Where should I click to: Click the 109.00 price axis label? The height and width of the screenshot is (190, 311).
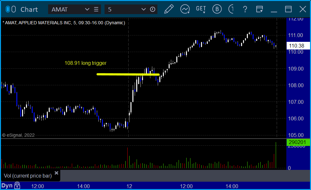[x=296, y=69]
